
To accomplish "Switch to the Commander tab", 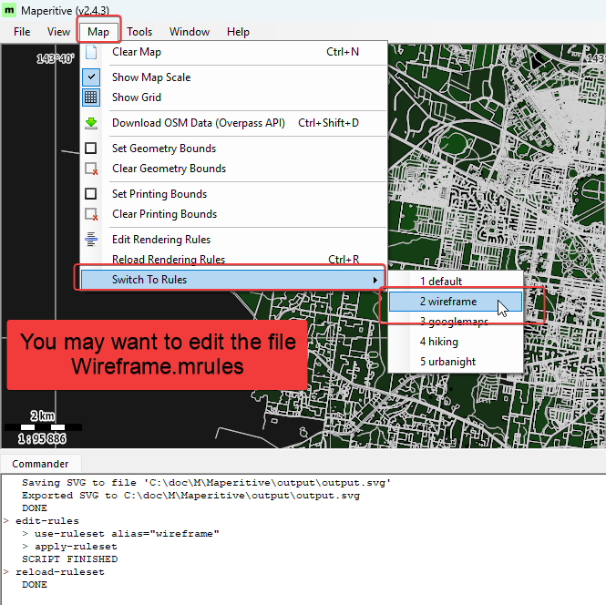I will pyautogui.click(x=40, y=464).
